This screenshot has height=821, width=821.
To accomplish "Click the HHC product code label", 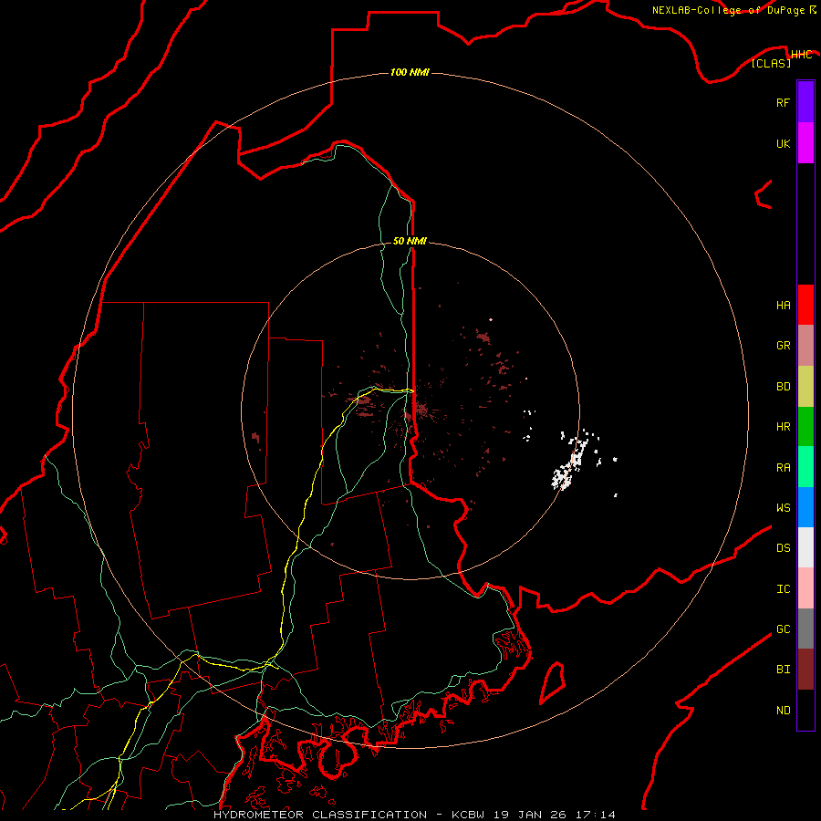I will tap(801, 55).
